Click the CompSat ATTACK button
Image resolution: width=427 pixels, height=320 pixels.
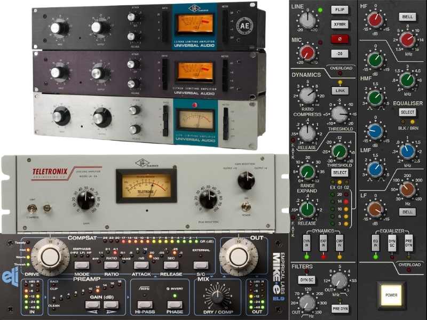click(x=141, y=265)
